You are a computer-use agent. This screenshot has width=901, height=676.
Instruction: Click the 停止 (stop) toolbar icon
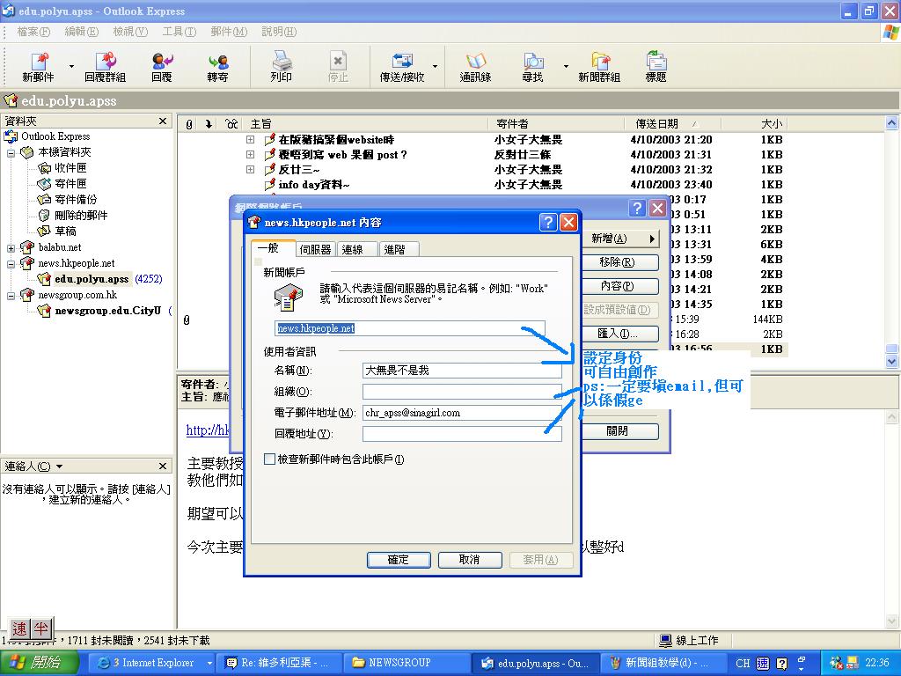(x=338, y=67)
